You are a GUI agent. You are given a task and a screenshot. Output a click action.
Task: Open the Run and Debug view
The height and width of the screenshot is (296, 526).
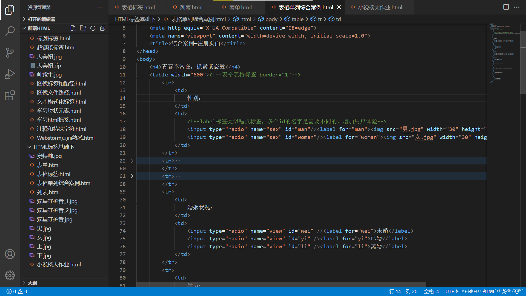pos(10,74)
